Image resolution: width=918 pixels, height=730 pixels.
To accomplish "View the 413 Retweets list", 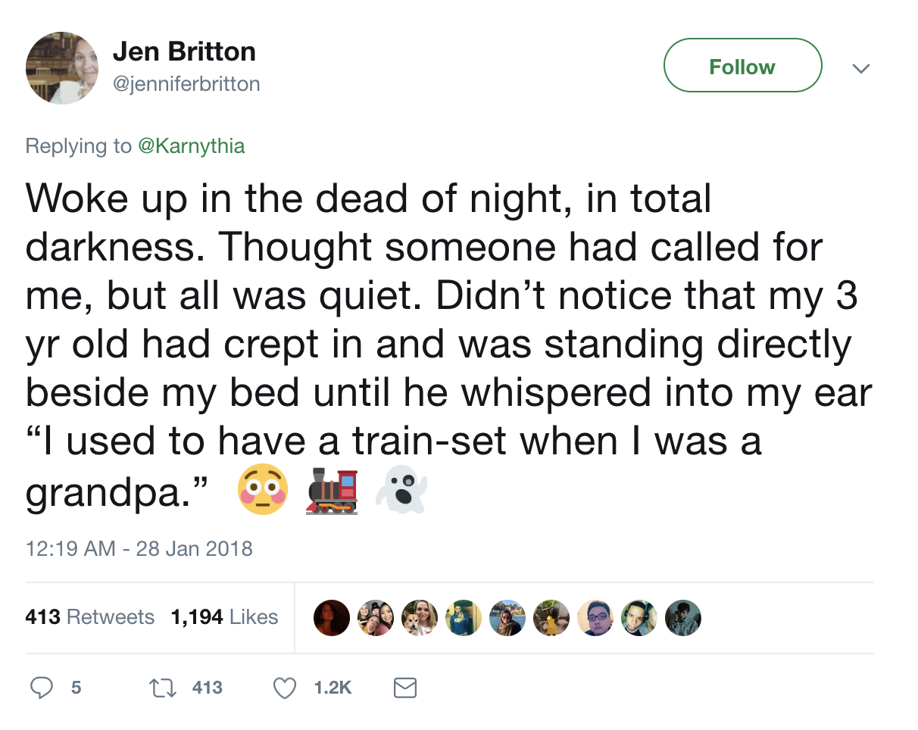I will pos(89,617).
